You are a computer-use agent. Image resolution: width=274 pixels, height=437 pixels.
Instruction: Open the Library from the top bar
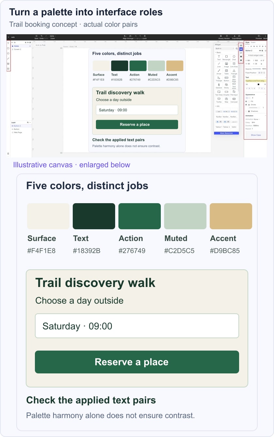coord(221,36)
